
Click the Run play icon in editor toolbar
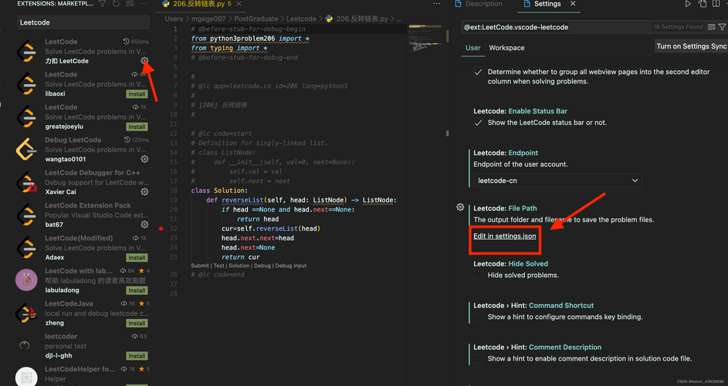(x=688, y=4)
